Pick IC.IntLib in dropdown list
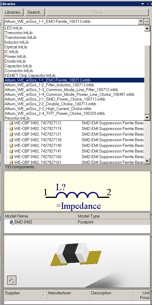 pos(74,52)
